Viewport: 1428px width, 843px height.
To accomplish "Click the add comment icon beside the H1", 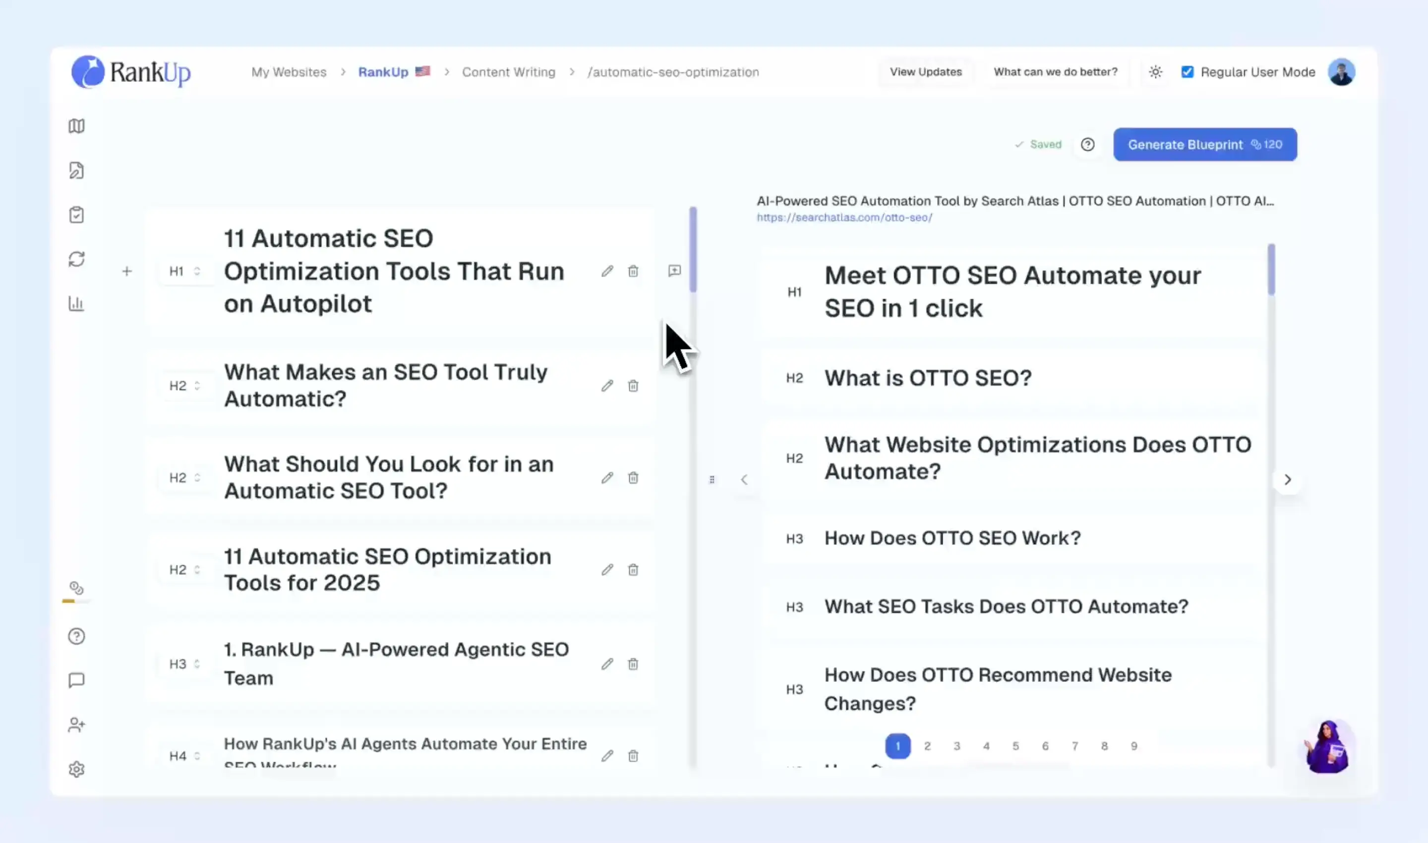I will coord(674,271).
